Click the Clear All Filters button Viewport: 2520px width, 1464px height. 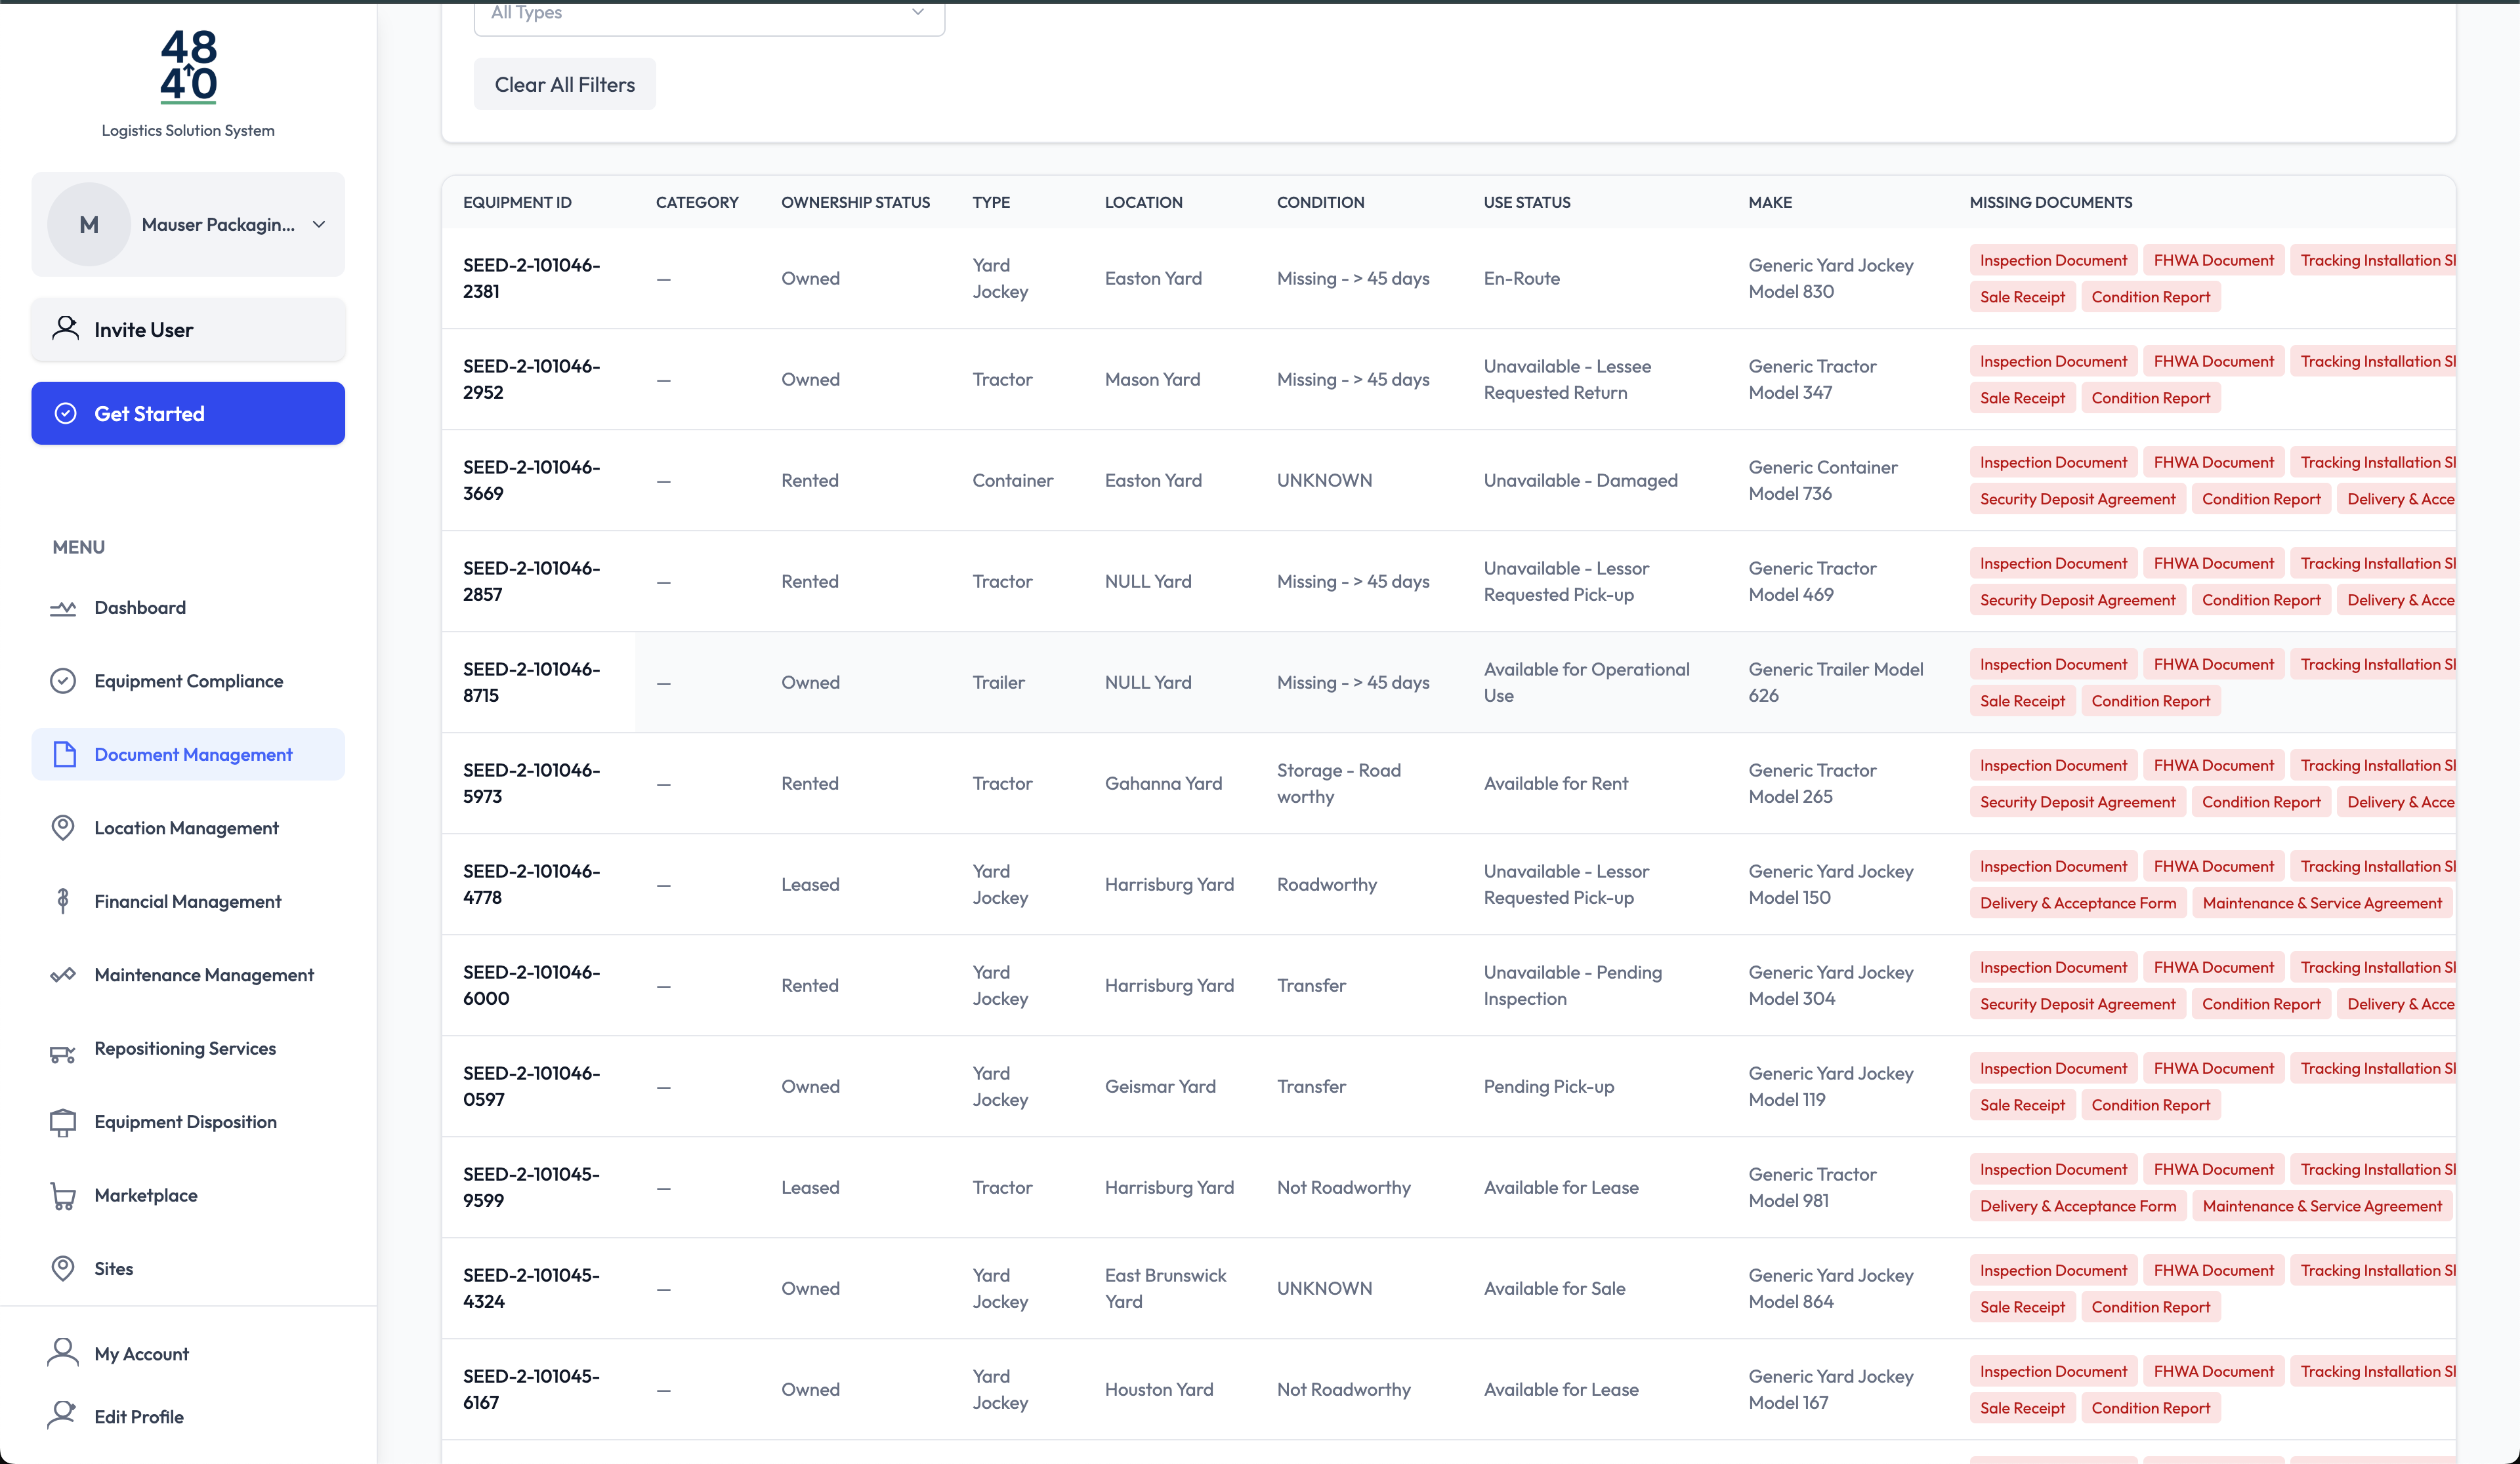pyautogui.click(x=564, y=84)
